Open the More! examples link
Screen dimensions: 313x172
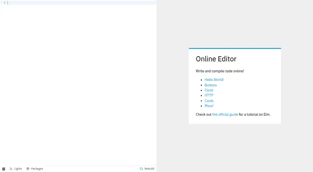209,106
